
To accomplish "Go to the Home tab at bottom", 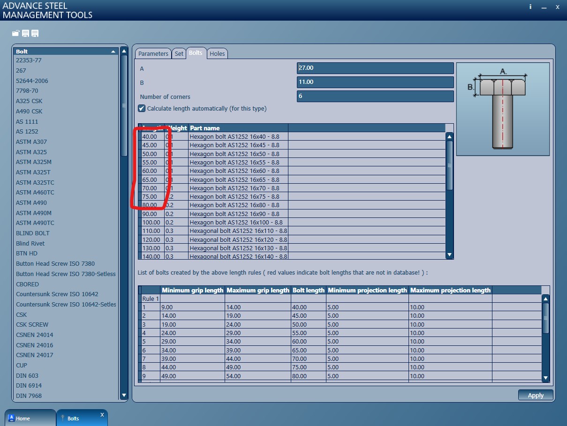I will pyautogui.click(x=30, y=418).
